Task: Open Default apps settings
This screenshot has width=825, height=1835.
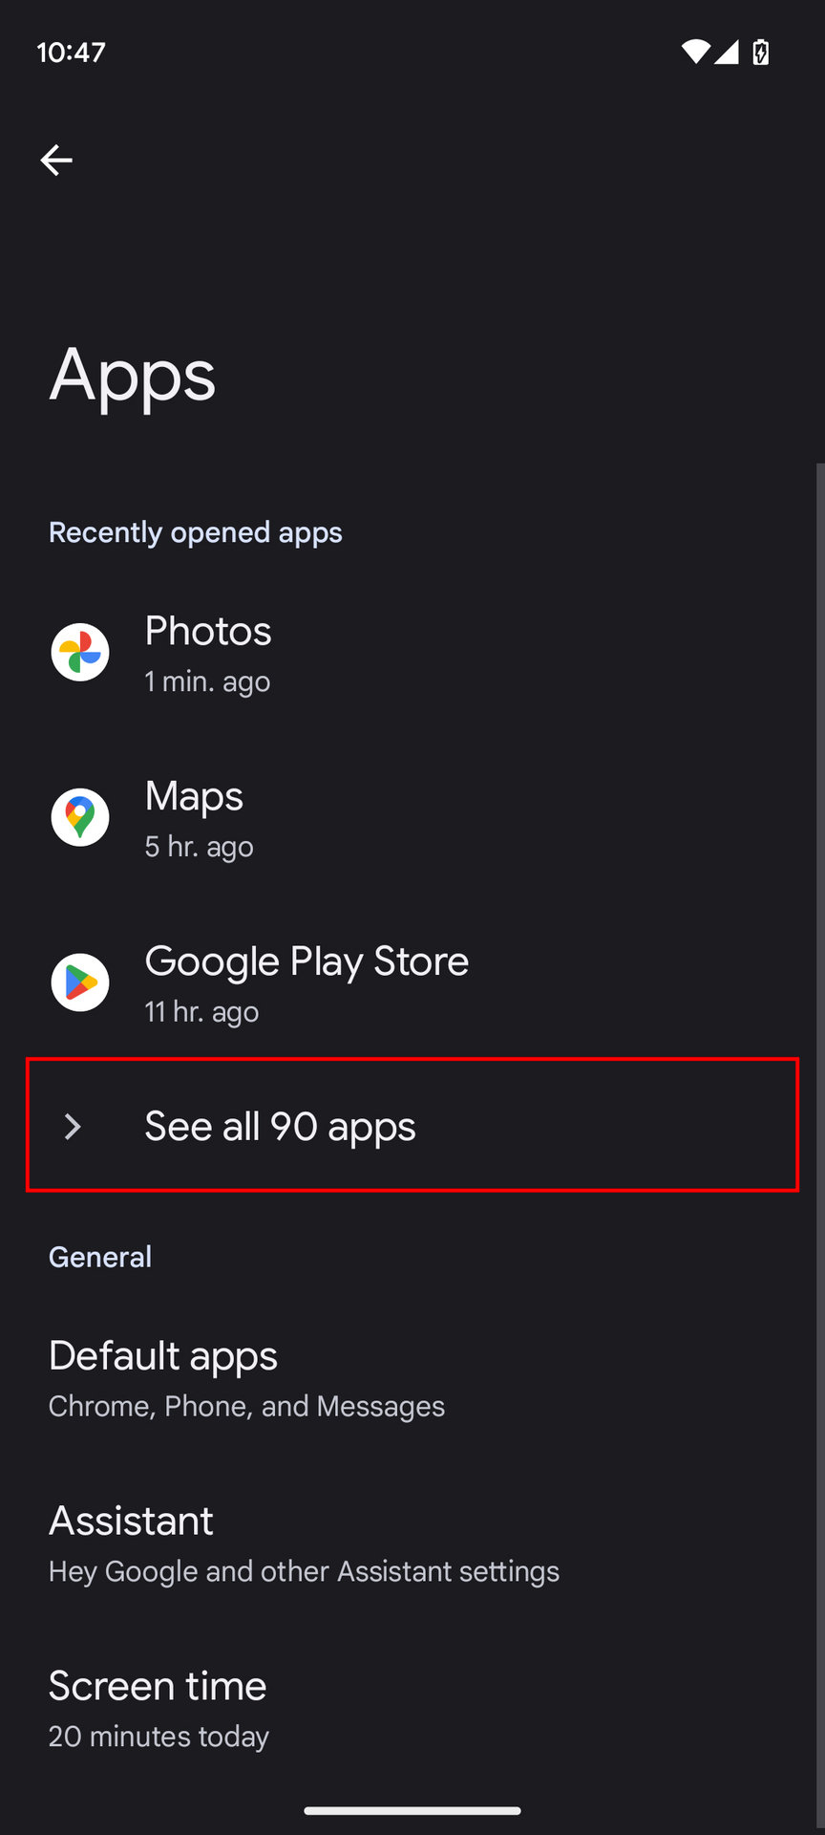Action: tap(163, 1357)
